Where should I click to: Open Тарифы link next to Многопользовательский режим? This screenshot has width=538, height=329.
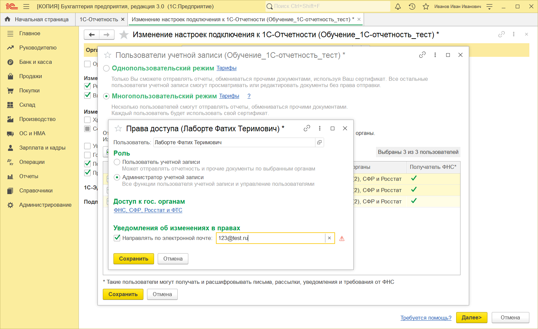229,96
